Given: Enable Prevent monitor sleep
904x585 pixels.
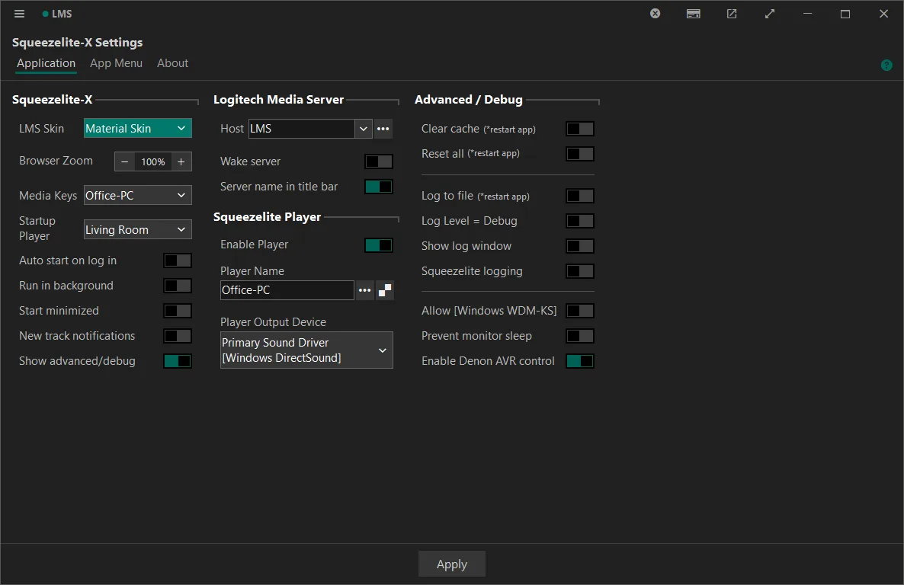Looking at the screenshot, I should [x=580, y=336].
